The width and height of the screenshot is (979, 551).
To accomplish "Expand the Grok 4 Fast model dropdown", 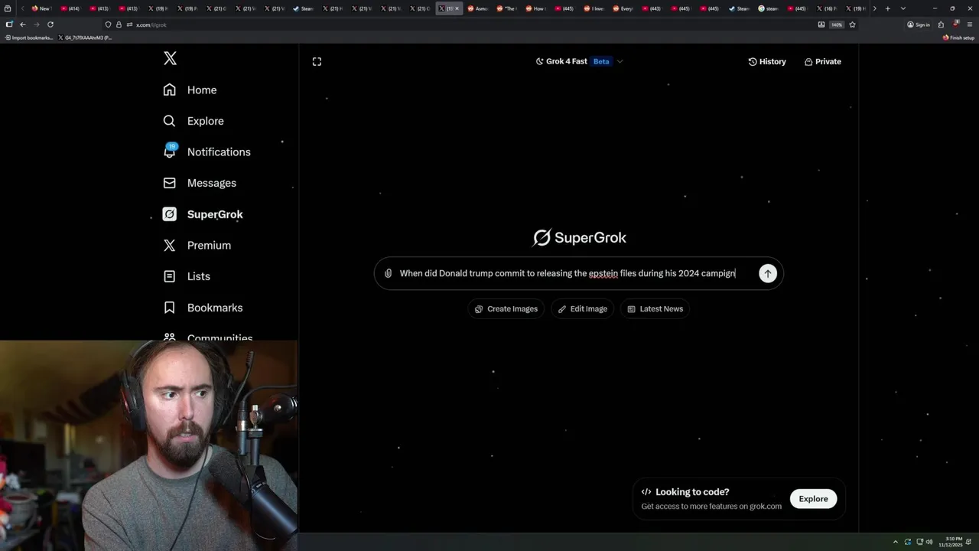I will click(579, 61).
